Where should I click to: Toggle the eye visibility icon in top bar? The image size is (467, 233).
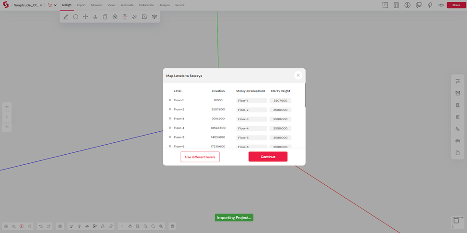[441, 5]
